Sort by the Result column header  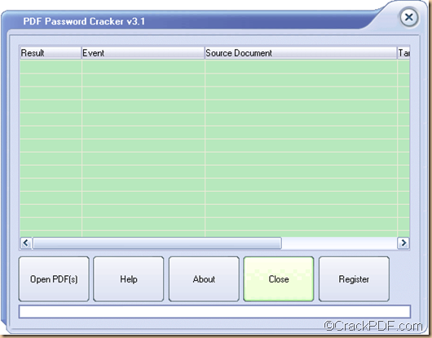click(51, 53)
